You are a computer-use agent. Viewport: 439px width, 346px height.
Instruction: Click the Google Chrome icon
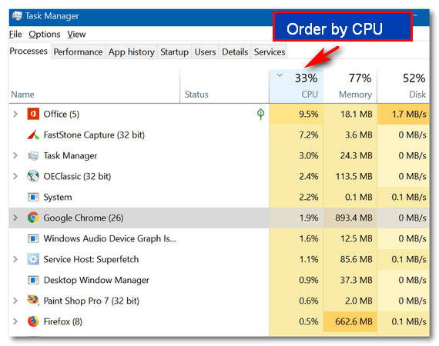coord(33,218)
